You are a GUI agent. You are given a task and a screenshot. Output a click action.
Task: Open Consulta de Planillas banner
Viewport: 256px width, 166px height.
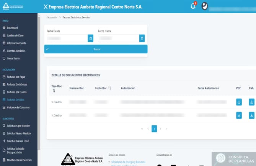tap(234, 159)
